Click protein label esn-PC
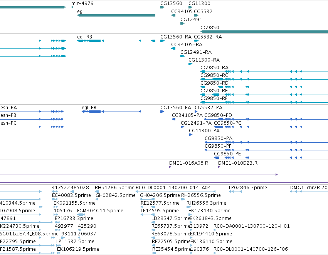 click(x=8, y=123)
